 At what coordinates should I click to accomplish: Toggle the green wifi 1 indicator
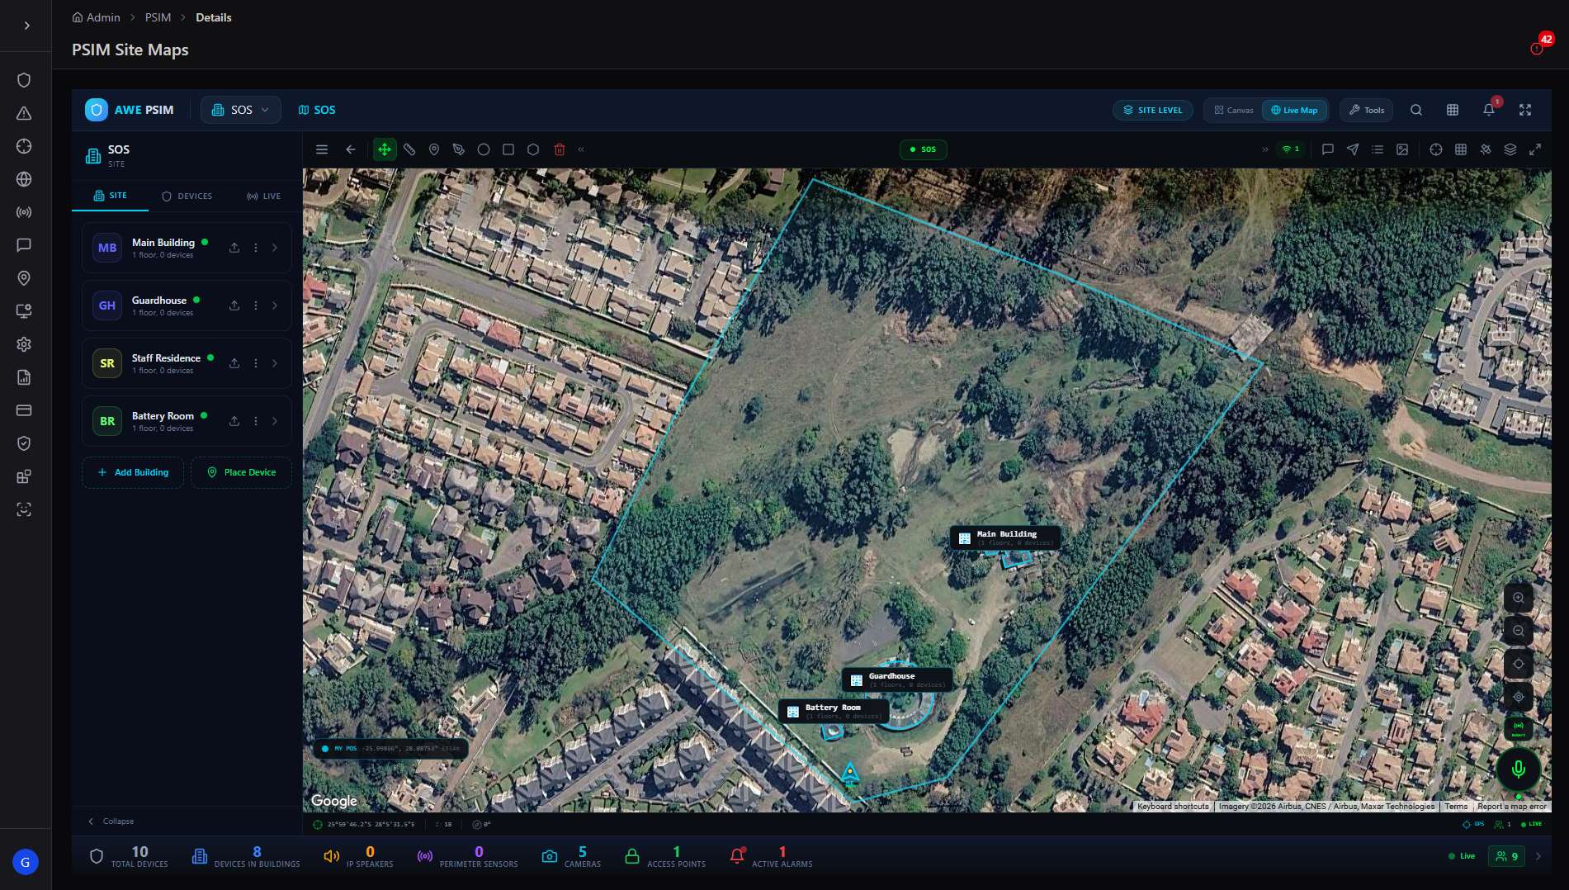[1290, 149]
